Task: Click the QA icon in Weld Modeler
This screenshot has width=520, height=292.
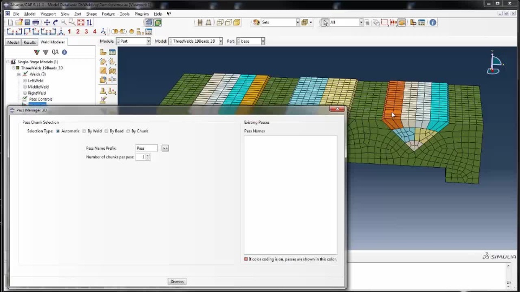Action: (x=55, y=52)
